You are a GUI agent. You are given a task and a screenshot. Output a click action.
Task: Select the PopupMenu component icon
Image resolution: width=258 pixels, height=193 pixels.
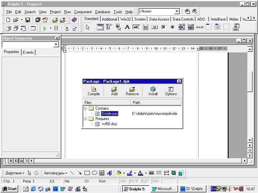[118, 27]
